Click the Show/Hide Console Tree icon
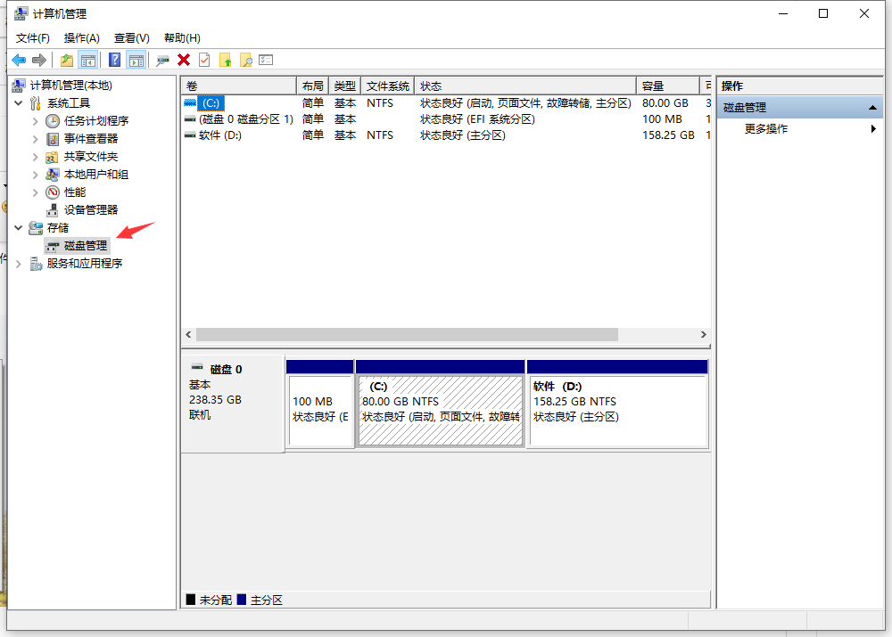This screenshot has width=892, height=637. point(88,60)
